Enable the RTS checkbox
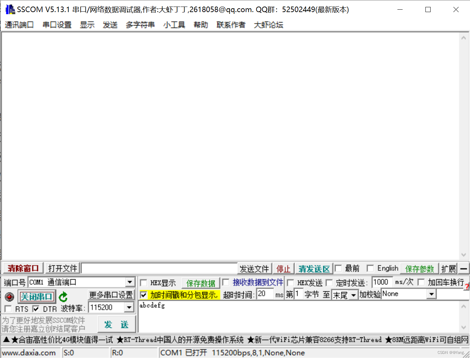Image resolution: width=470 pixels, height=358 pixels. pos(8,309)
